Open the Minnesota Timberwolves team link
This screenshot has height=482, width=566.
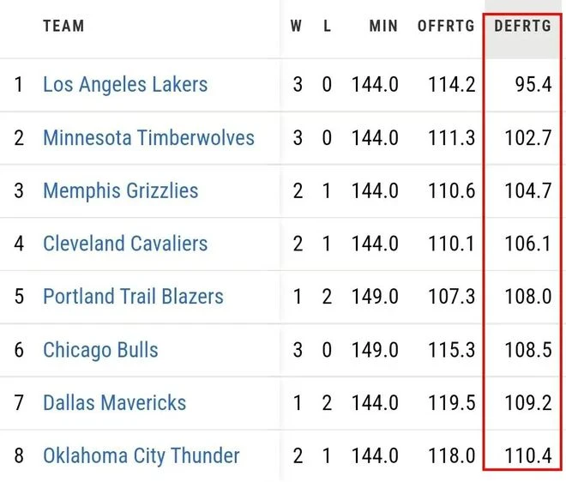[148, 137]
